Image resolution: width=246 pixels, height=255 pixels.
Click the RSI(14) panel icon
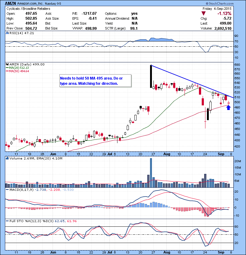(x=7, y=33)
